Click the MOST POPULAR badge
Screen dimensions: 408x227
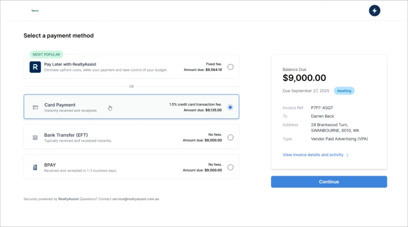[46, 54]
